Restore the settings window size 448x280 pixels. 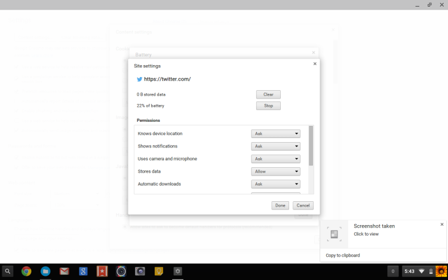tap(429, 5)
